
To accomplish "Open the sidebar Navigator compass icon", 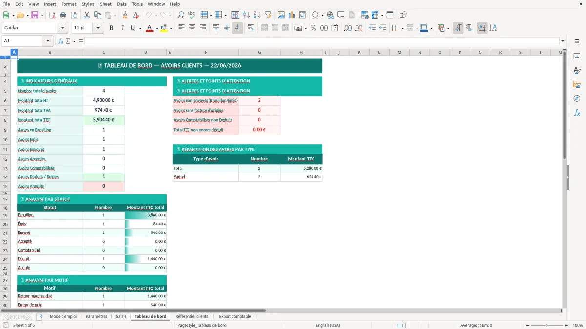I will (x=577, y=98).
